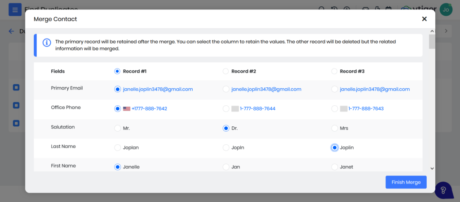Close the Merge Contact dialog

424,19
